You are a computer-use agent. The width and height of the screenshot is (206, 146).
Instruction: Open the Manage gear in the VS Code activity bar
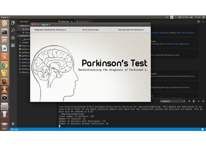pyautogui.click(x=13, y=124)
